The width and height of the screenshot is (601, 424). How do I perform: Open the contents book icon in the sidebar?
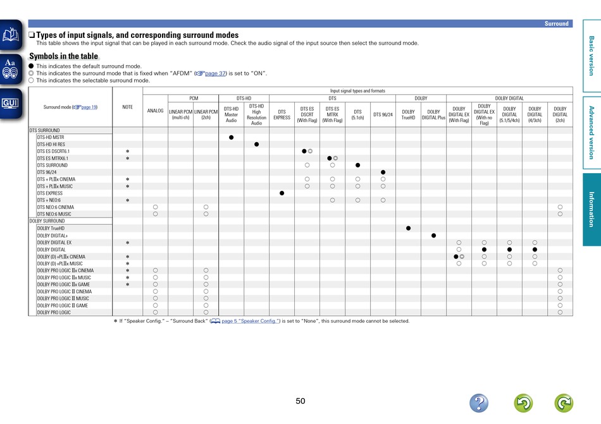point(10,35)
